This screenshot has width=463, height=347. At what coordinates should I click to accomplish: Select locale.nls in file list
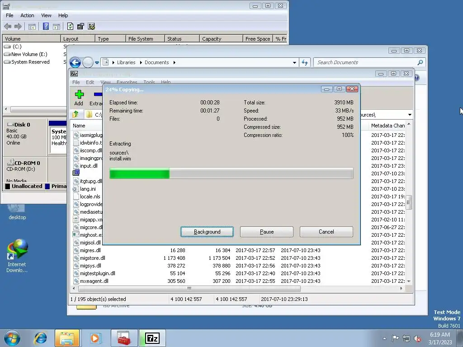coord(90,197)
